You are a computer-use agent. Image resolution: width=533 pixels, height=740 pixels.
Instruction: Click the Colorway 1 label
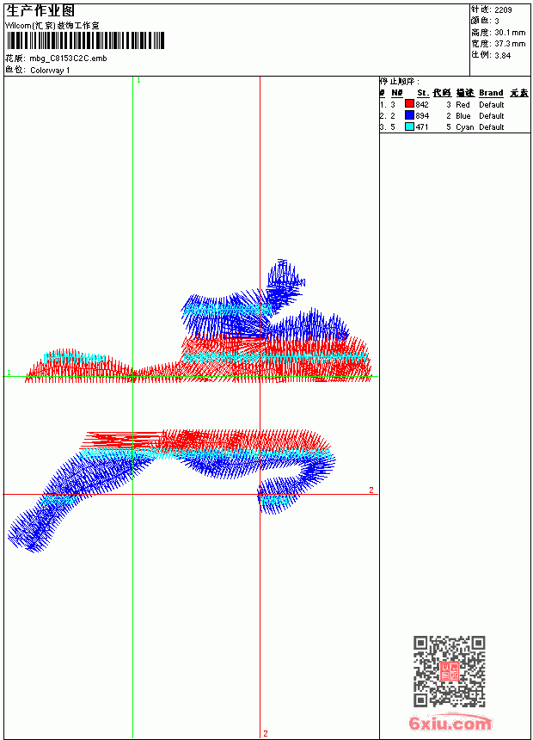tap(50, 71)
